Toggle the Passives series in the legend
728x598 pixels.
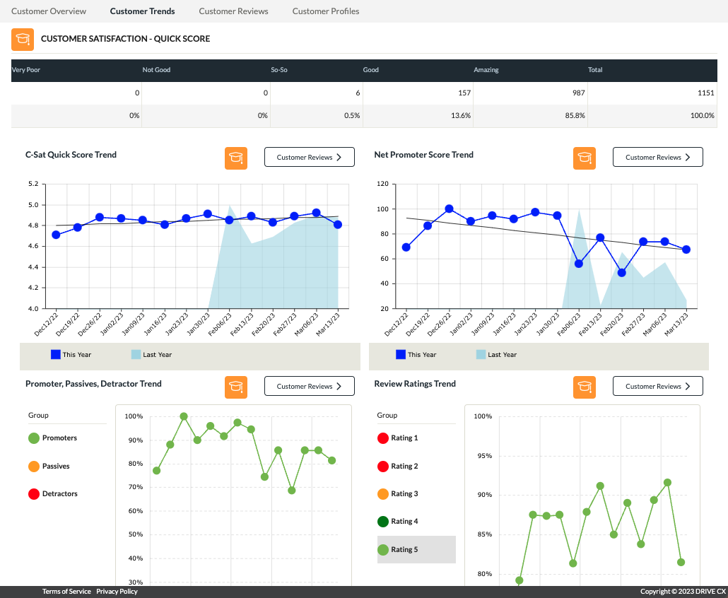pos(49,467)
